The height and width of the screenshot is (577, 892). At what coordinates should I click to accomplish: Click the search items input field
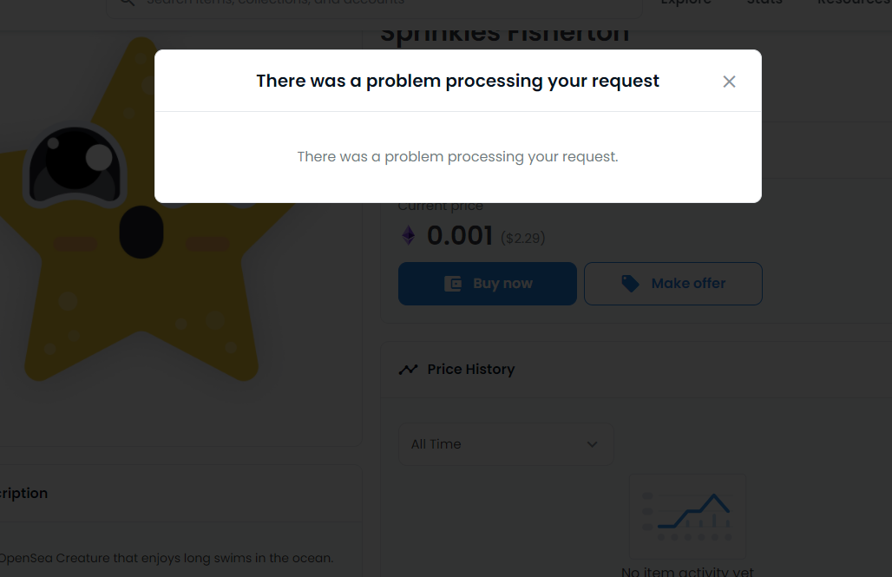[x=347, y=3]
